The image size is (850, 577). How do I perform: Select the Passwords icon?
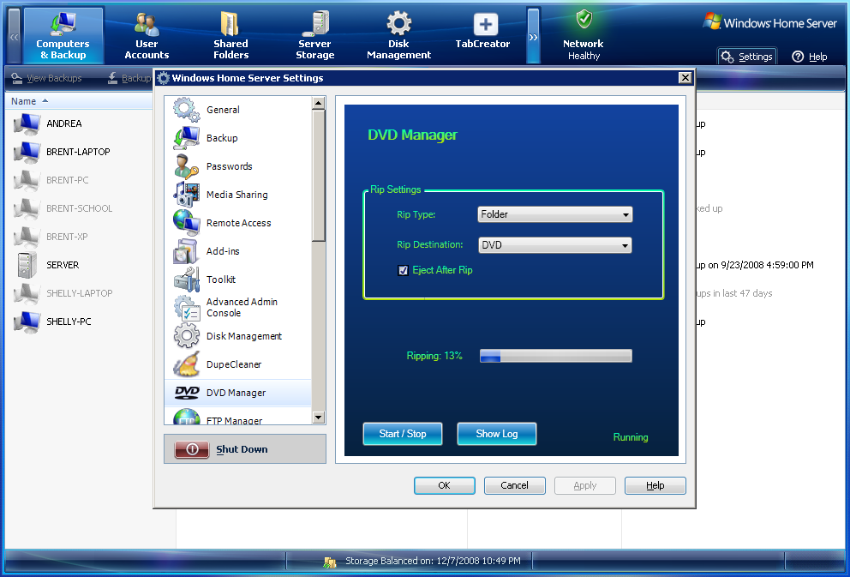(x=186, y=166)
